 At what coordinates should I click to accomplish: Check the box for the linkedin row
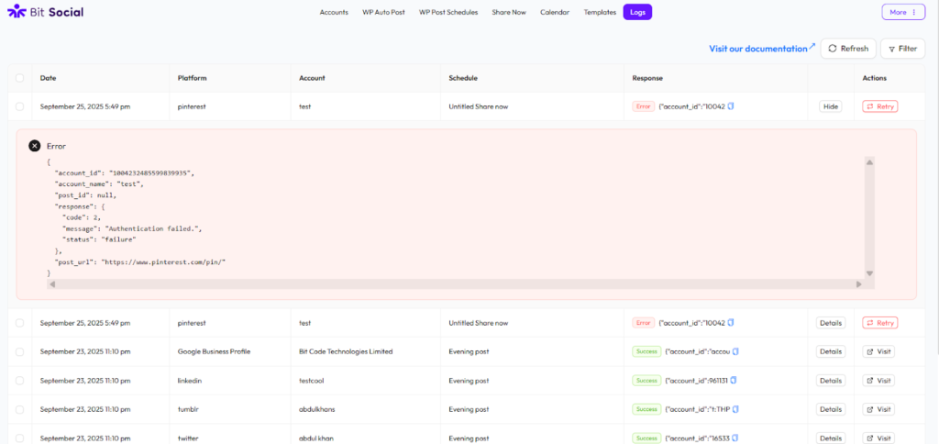point(20,381)
